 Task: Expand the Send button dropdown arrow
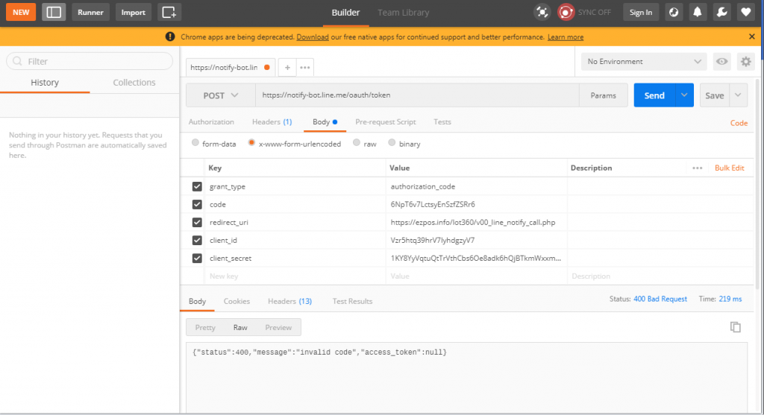[684, 95]
